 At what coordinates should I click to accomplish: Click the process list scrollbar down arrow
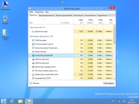(115, 79)
